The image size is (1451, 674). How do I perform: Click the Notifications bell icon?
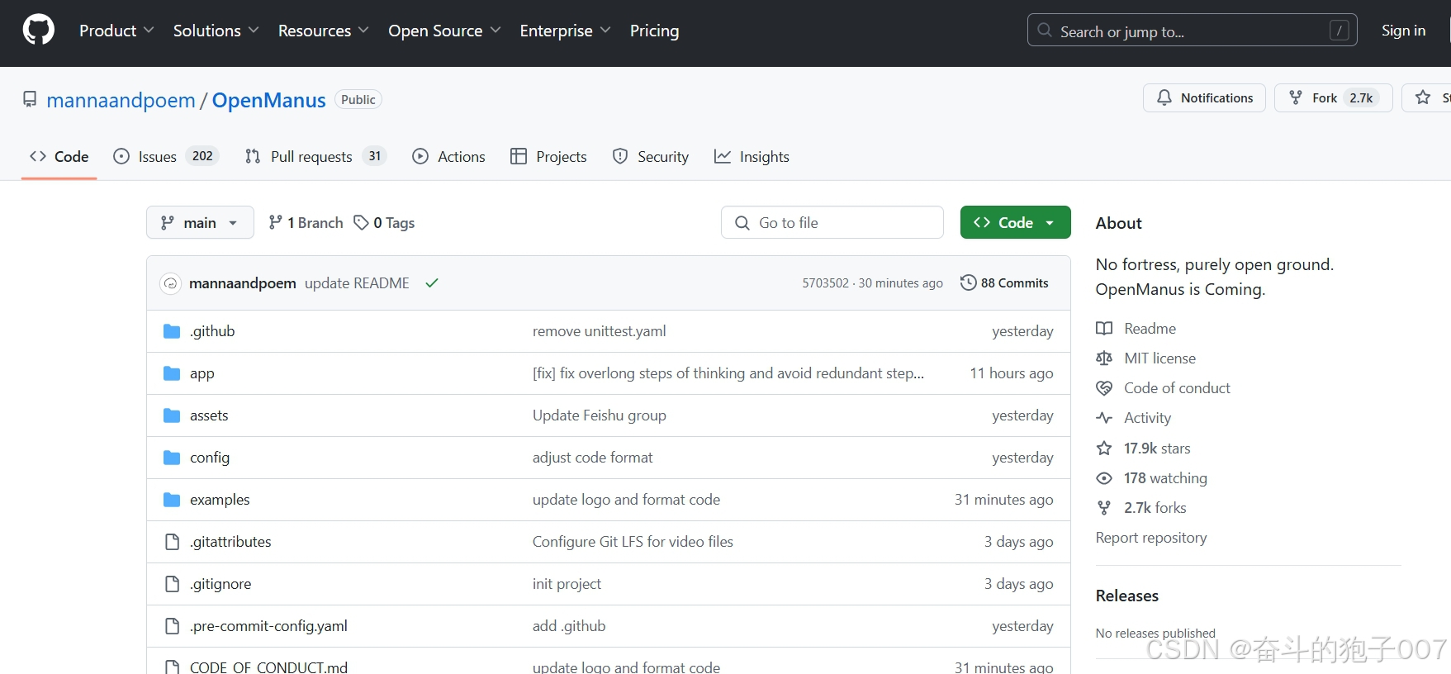pos(1164,97)
